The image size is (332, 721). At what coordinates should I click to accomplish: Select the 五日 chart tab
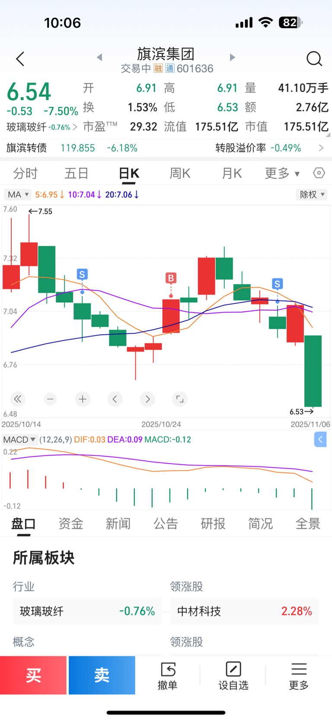pyautogui.click(x=77, y=173)
